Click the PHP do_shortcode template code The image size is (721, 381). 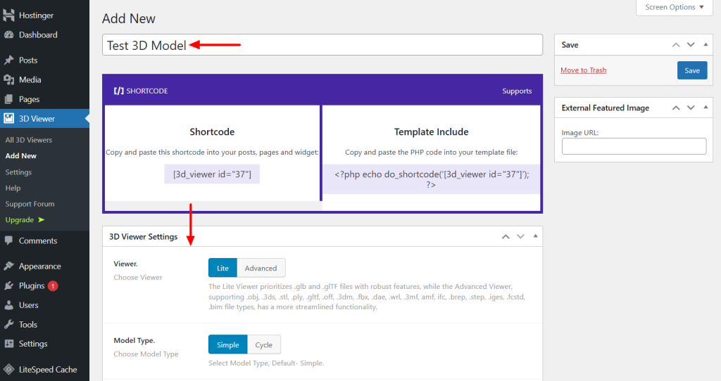pos(432,179)
